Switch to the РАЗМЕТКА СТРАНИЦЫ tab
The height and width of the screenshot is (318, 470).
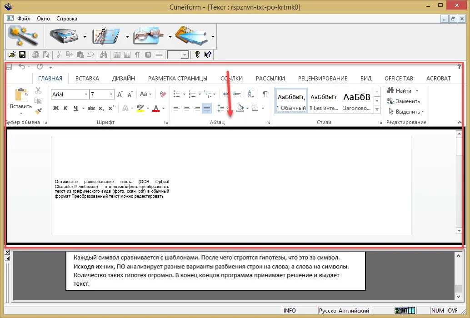[x=178, y=79]
